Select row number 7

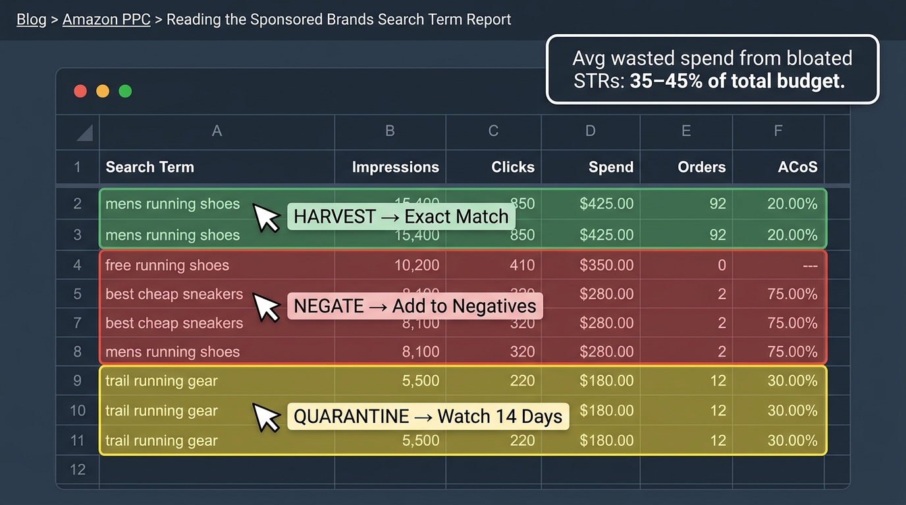click(78, 323)
